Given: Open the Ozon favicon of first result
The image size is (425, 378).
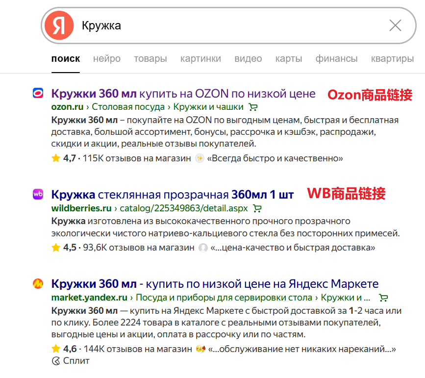Looking at the screenshot, I should (38, 93).
